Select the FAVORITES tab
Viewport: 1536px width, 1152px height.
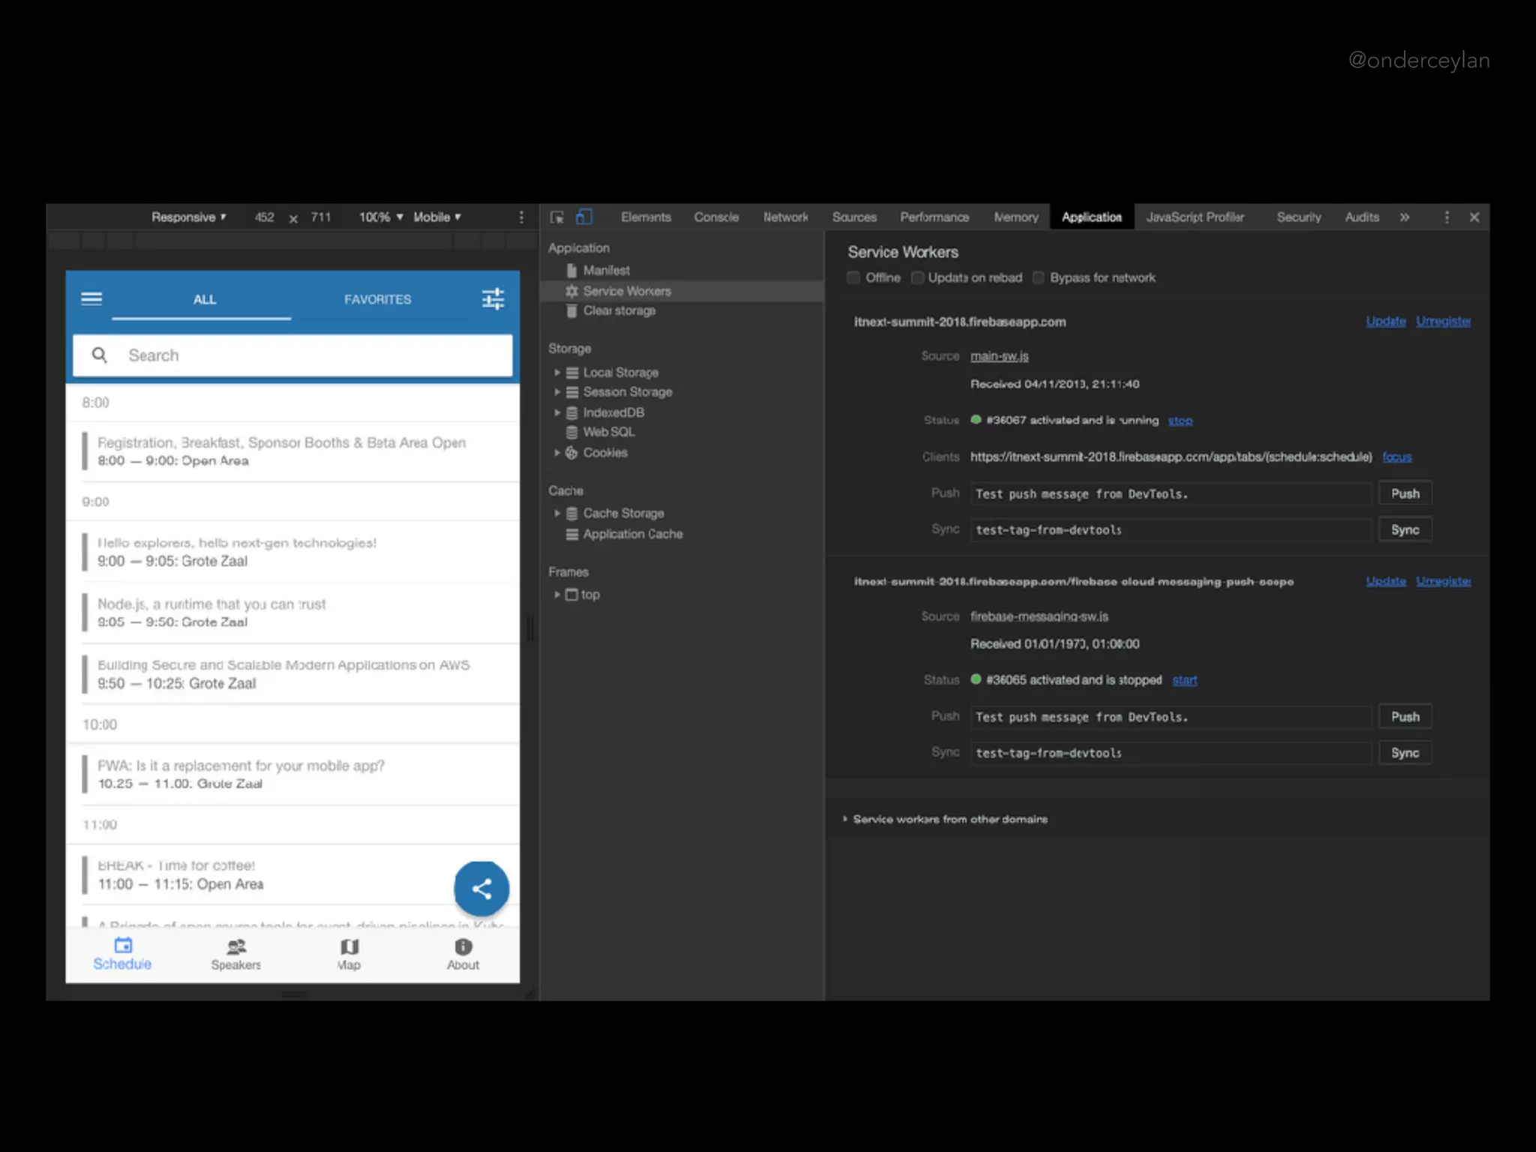click(x=377, y=299)
